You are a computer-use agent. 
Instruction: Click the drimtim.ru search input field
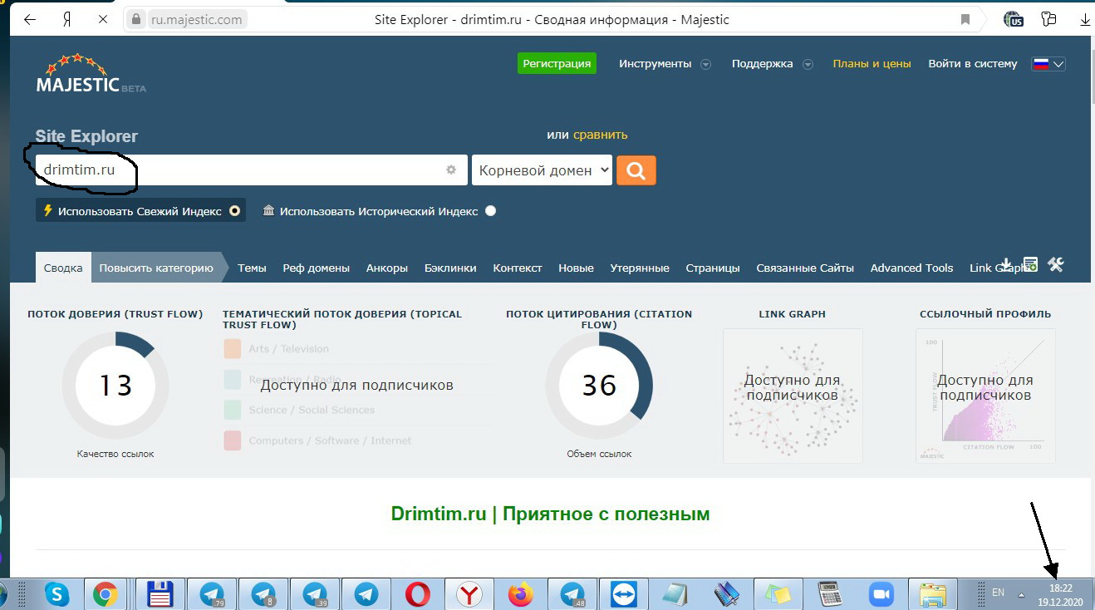coord(251,170)
